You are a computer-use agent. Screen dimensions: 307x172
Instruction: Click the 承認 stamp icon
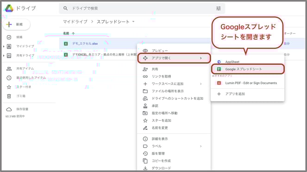tap(145, 106)
